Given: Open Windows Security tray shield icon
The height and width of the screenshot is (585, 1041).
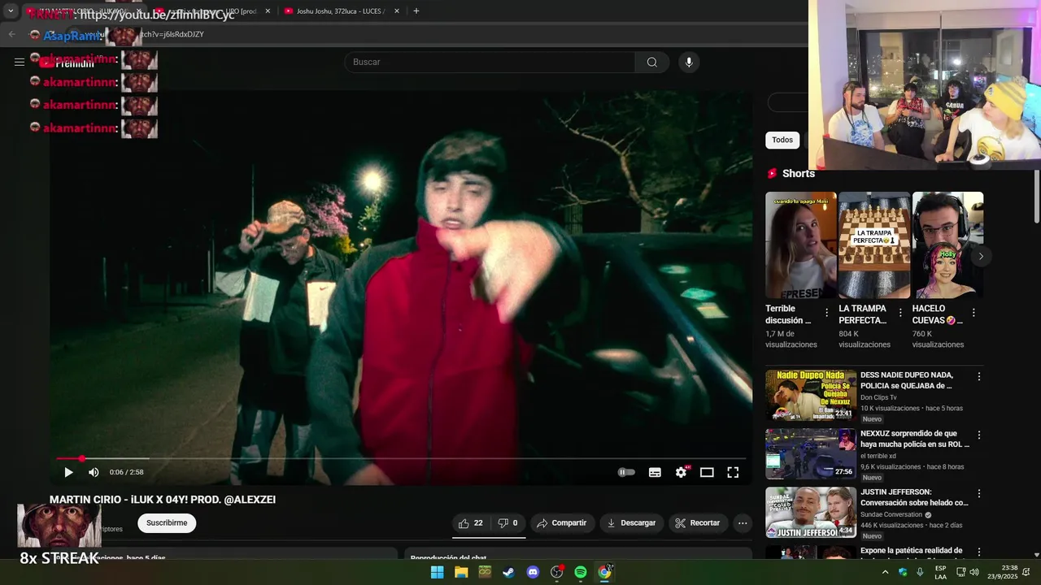Looking at the screenshot, I should tap(903, 572).
